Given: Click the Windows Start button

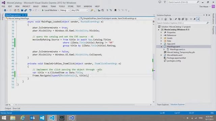Looking at the screenshot, I should [x=4, y=118].
